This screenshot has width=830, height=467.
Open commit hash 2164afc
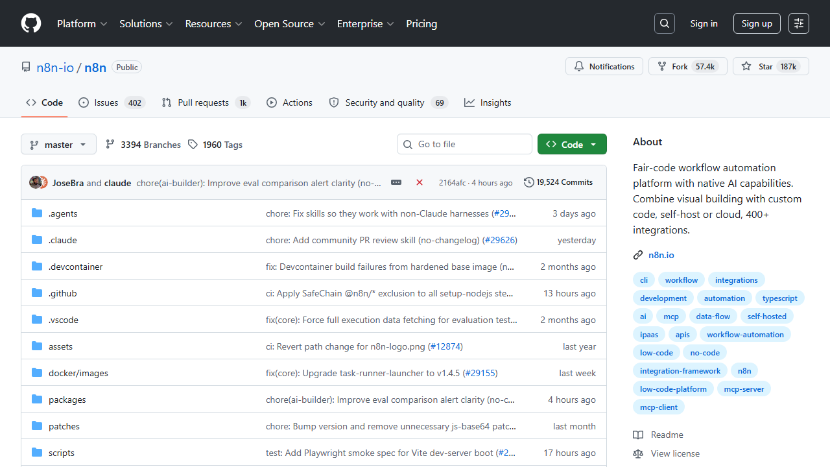452,183
